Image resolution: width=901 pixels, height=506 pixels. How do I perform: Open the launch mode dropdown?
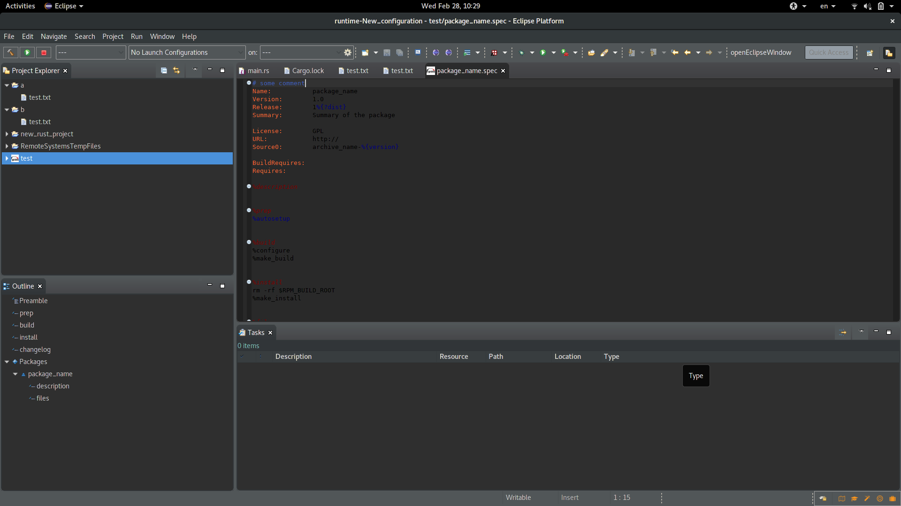tap(91, 52)
